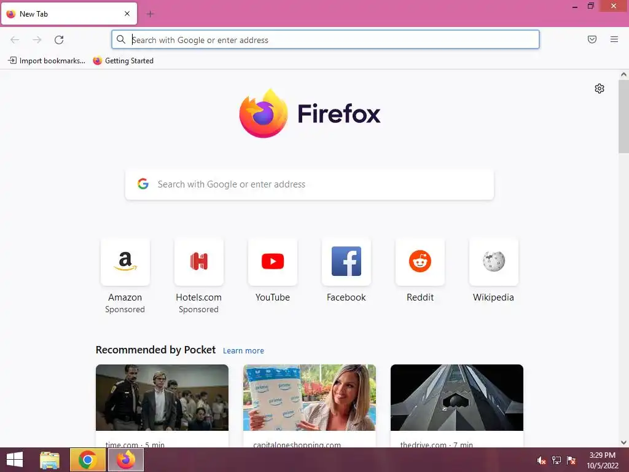Image resolution: width=629 pixels, height=472 pixels.
Task: Click the vertical scrollbar thumb
Action: (623, 116)
